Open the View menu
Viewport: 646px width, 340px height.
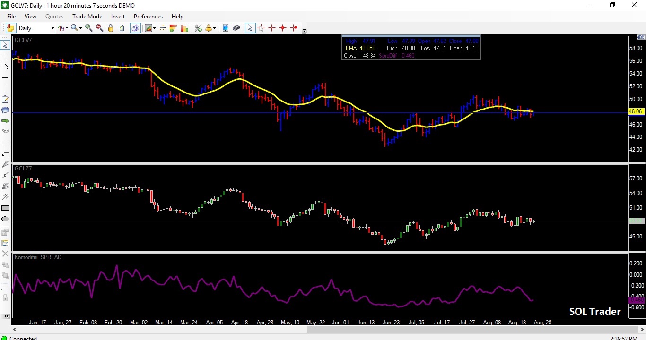point(30,16)
